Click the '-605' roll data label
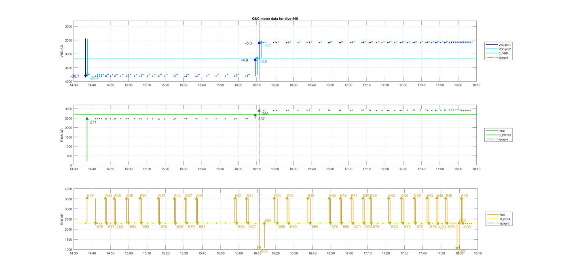566x280 pixels. pyautogui.click(x=264, y=251)
